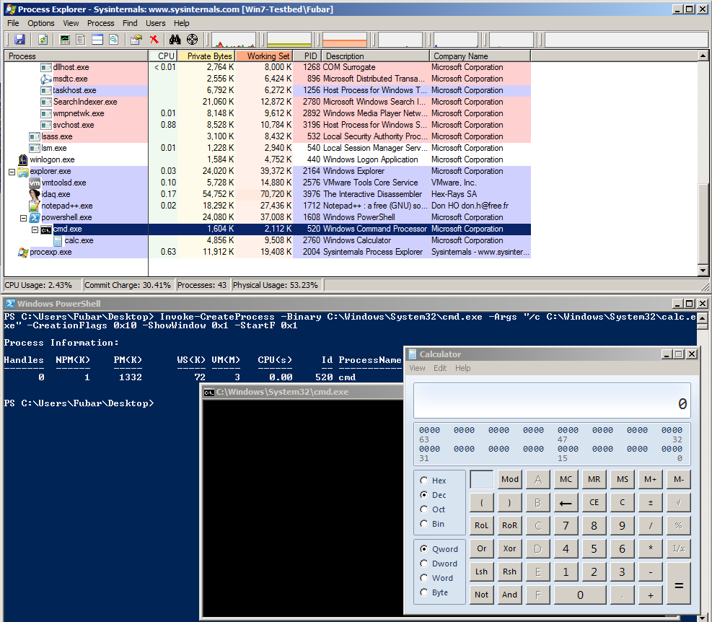Select the Oct radio button in Calculator

424,509
